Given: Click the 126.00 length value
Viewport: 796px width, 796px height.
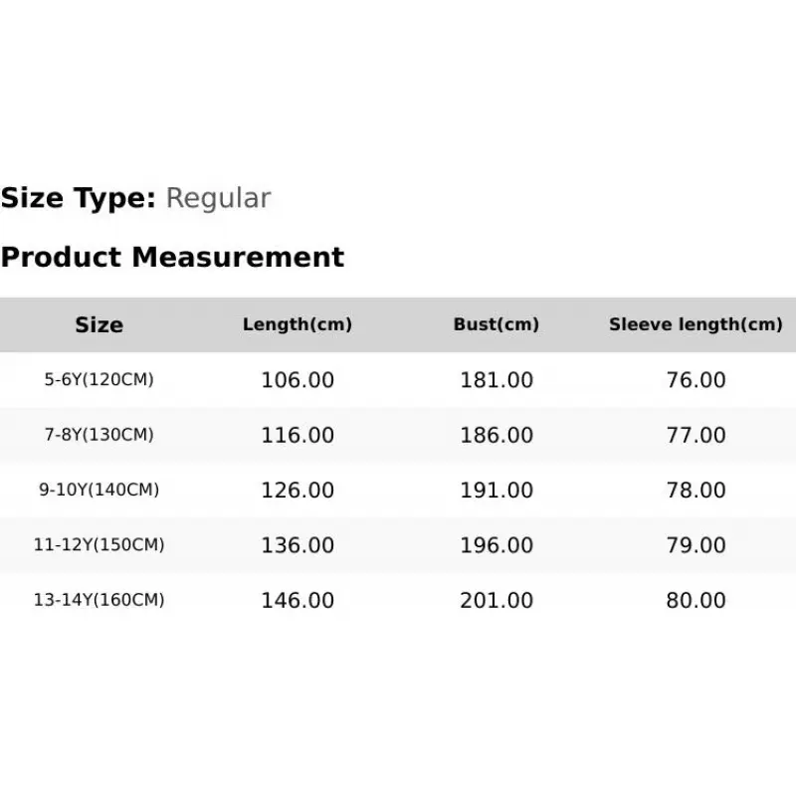Looking at the screenshot, I should coord(298,491).
